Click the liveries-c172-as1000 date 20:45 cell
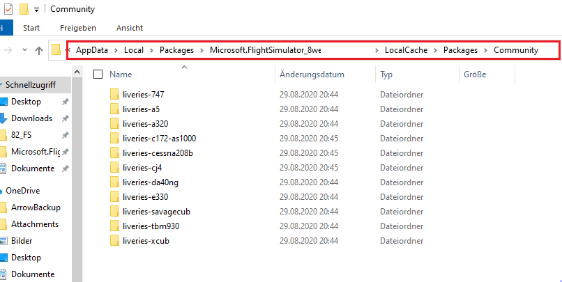This screenshot has height=282, width=562. point(309,139)
